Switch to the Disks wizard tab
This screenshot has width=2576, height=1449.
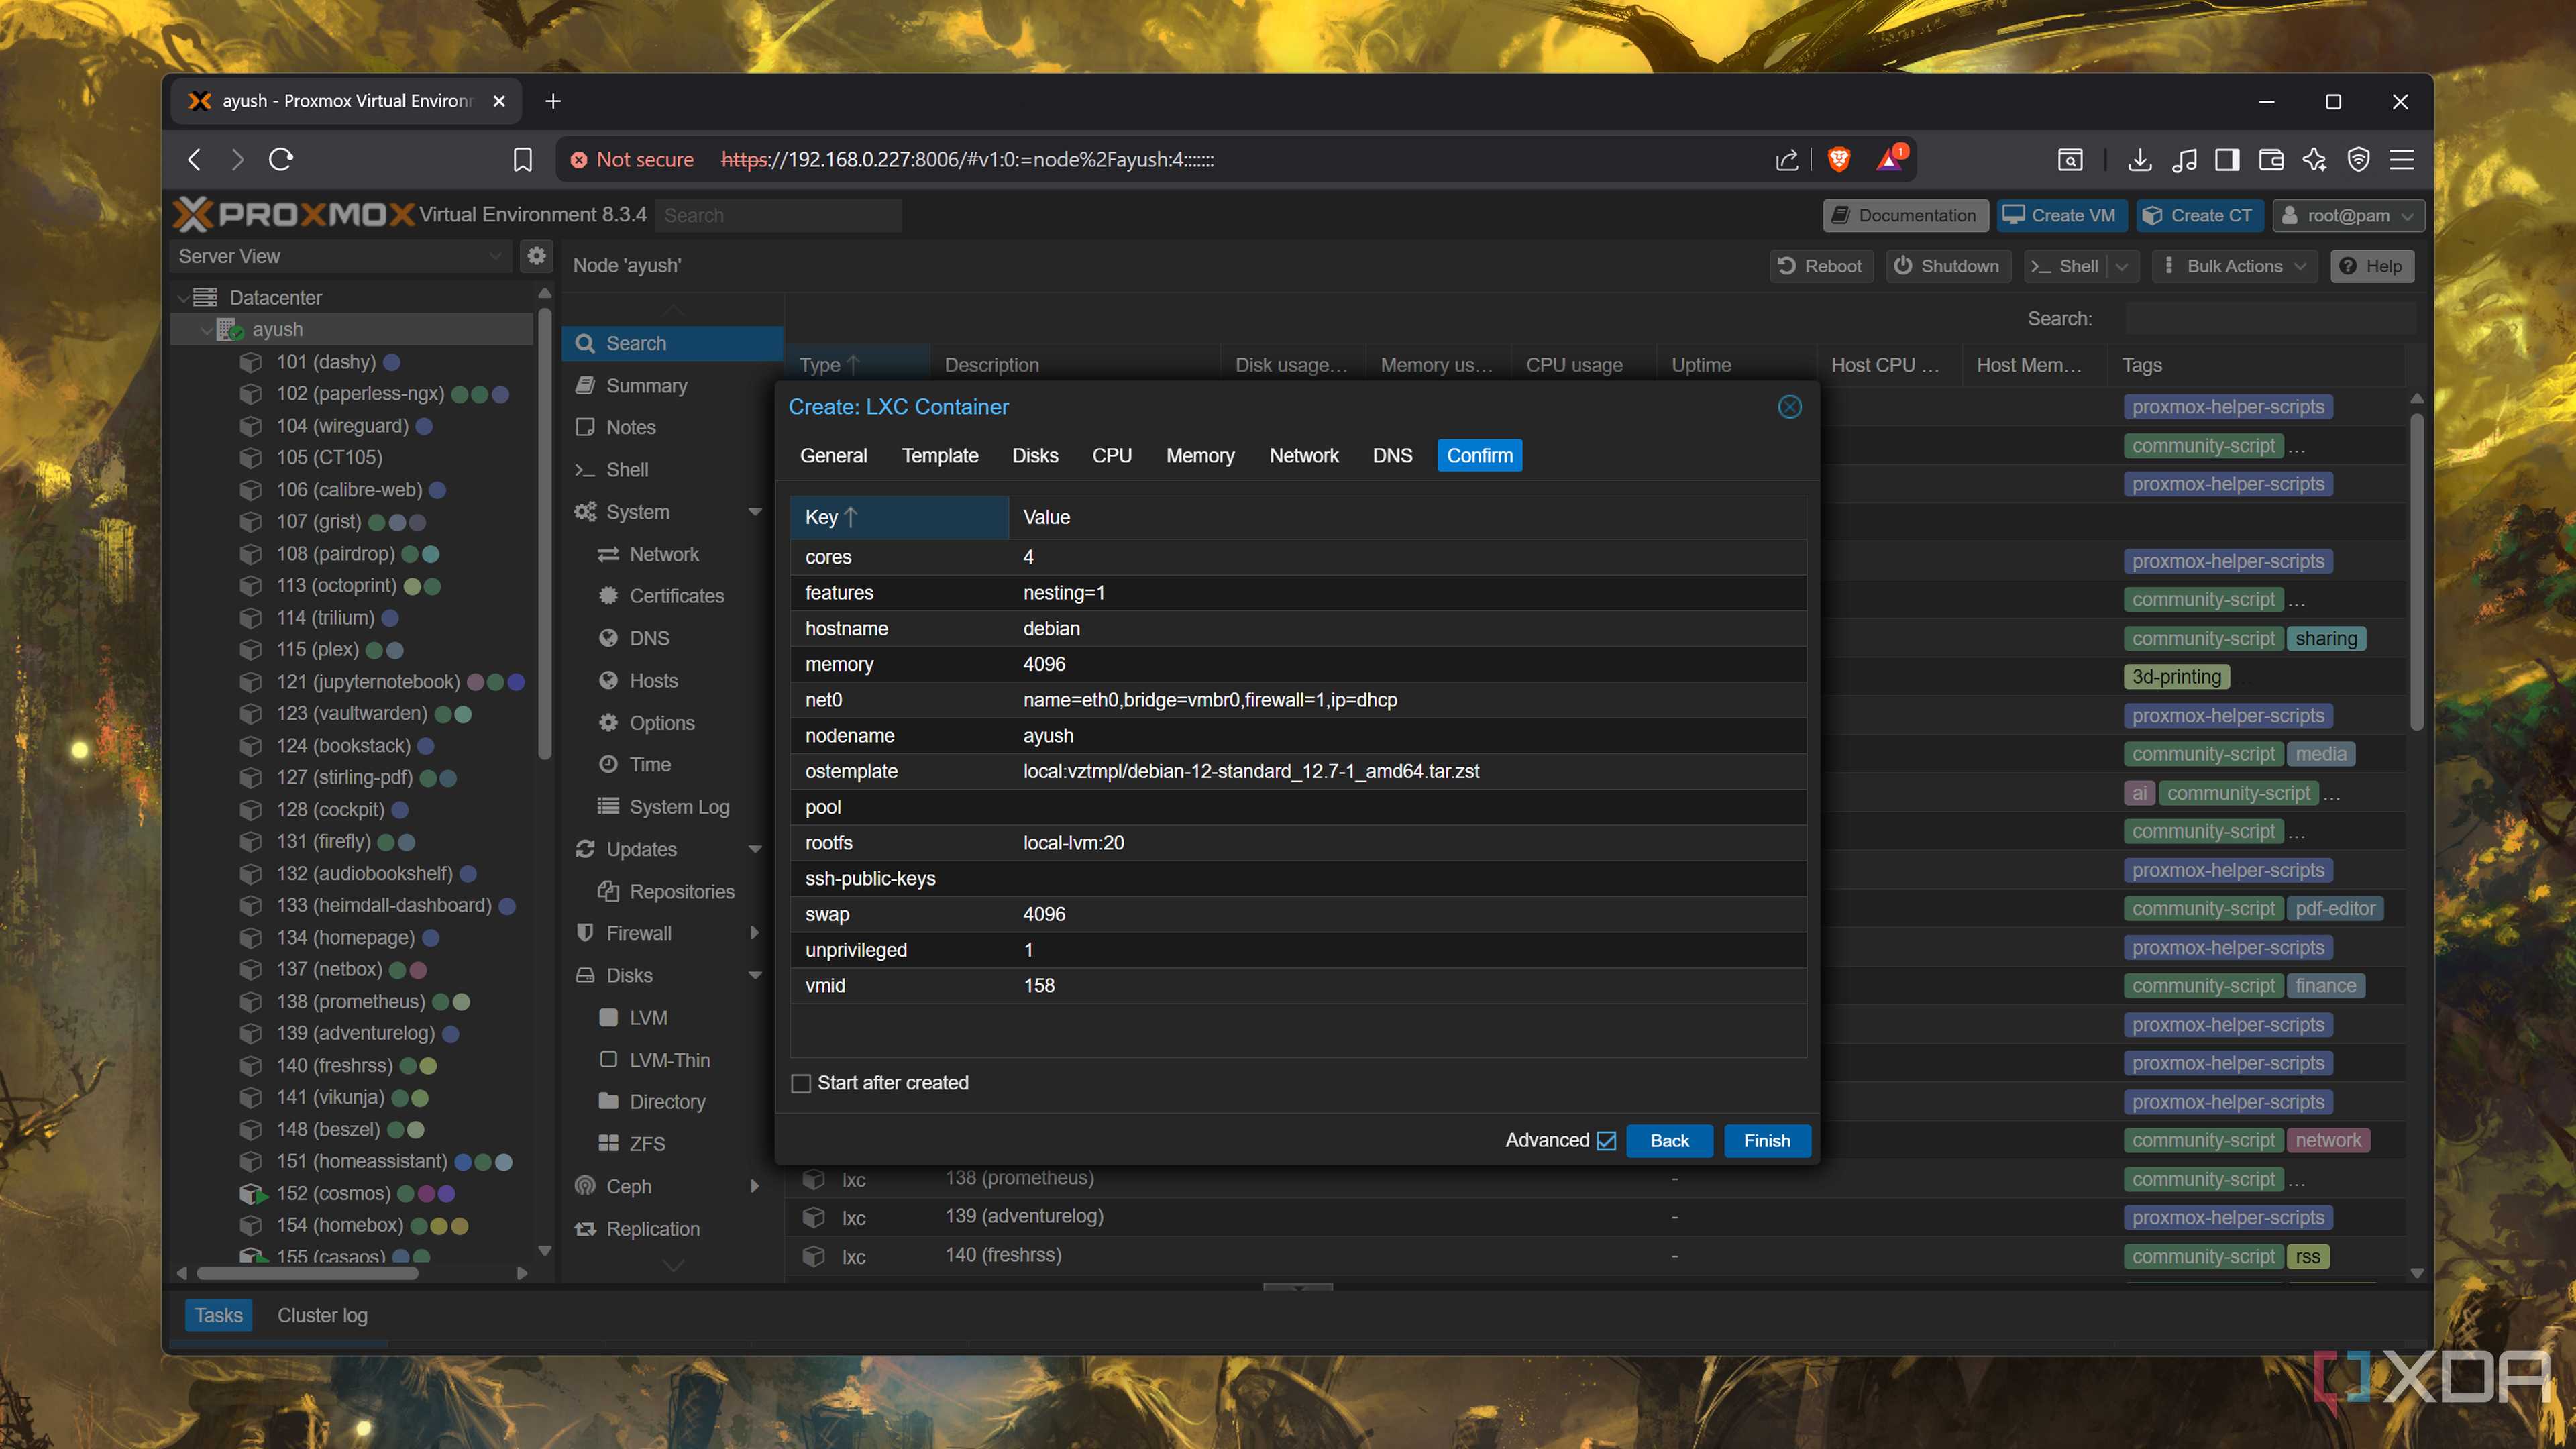[x=1035, y=456]
